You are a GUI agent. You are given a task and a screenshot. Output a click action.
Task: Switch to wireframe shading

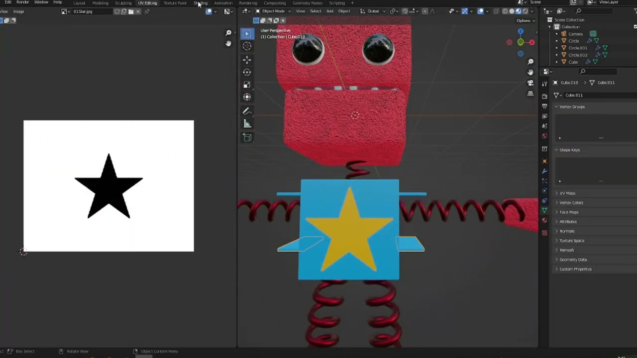click(x=505, y=11)
